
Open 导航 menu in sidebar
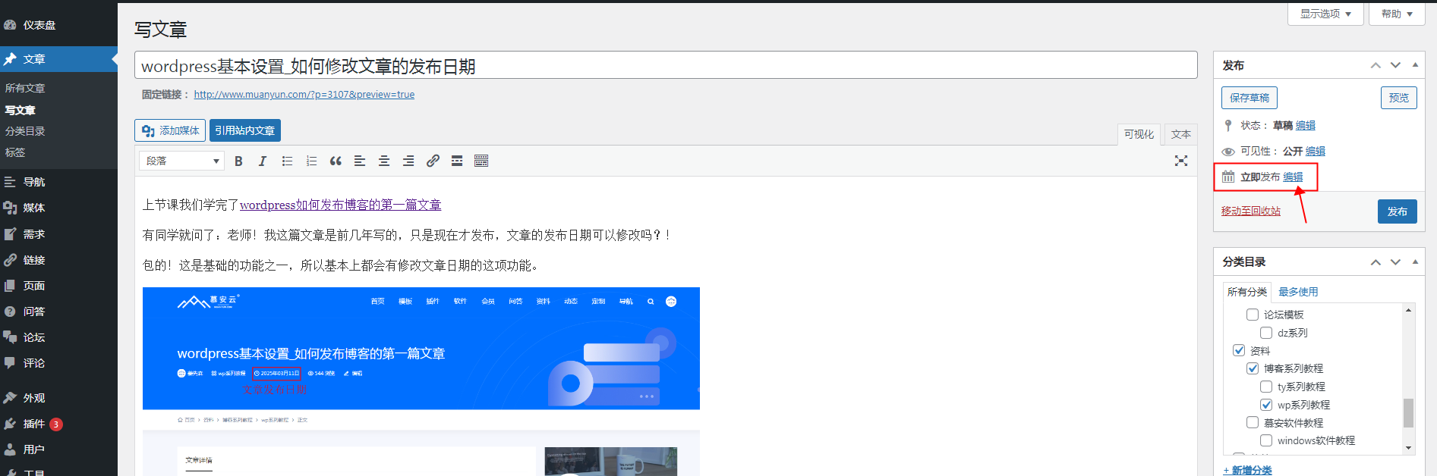[x=58, y=182]
